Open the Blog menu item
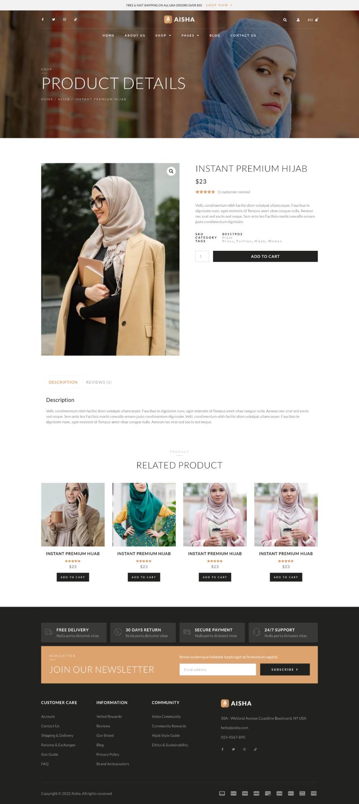 [215, 35]
